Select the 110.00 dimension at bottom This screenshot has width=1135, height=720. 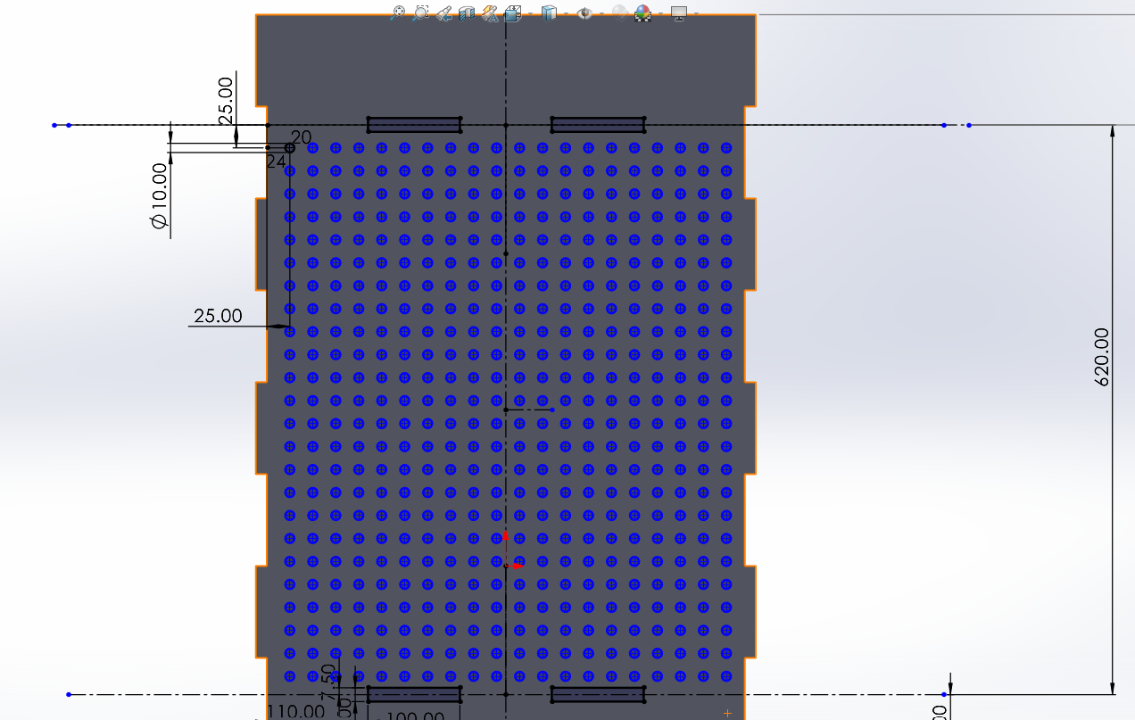298,711
